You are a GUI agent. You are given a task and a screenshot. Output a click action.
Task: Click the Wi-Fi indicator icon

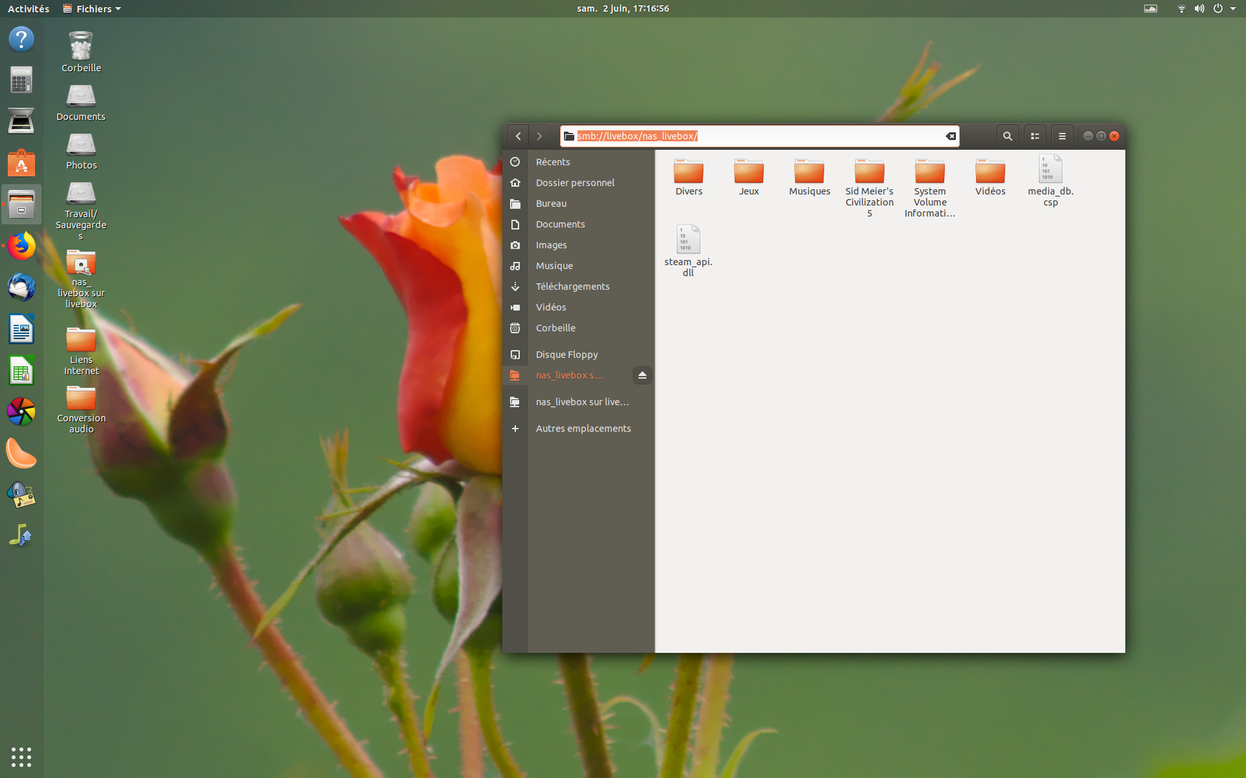1181,8
